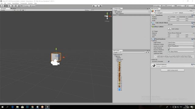Toggle pivot mode Center button
Image resolution: width=195 pixels, height=109 pixels.
[x=26, y=6]
